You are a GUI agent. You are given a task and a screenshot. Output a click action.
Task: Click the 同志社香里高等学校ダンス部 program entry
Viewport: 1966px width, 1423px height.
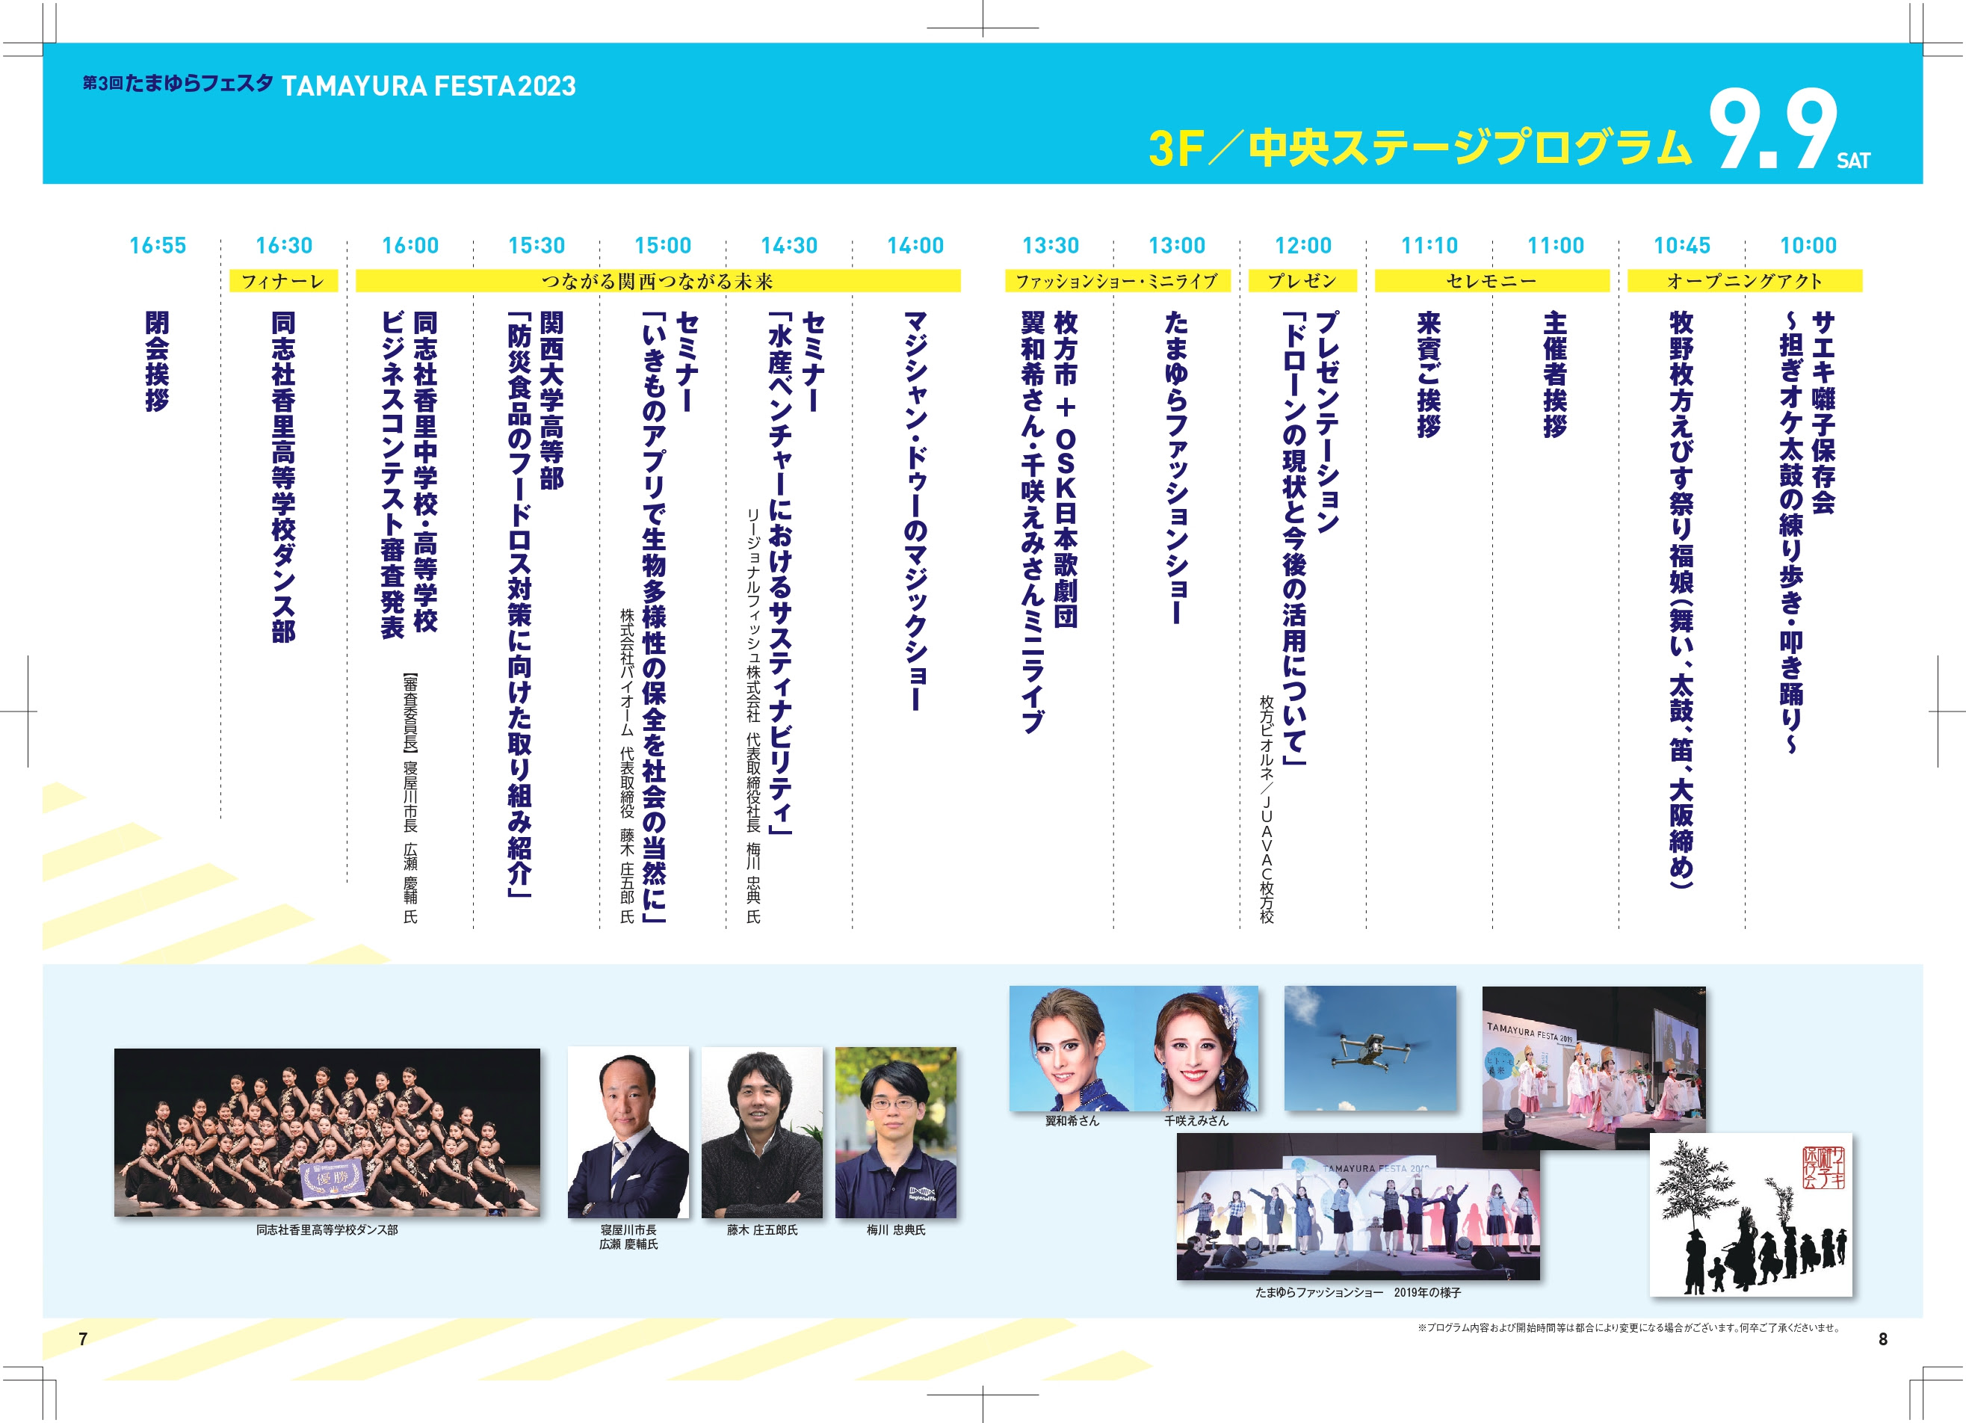point(283,477)
